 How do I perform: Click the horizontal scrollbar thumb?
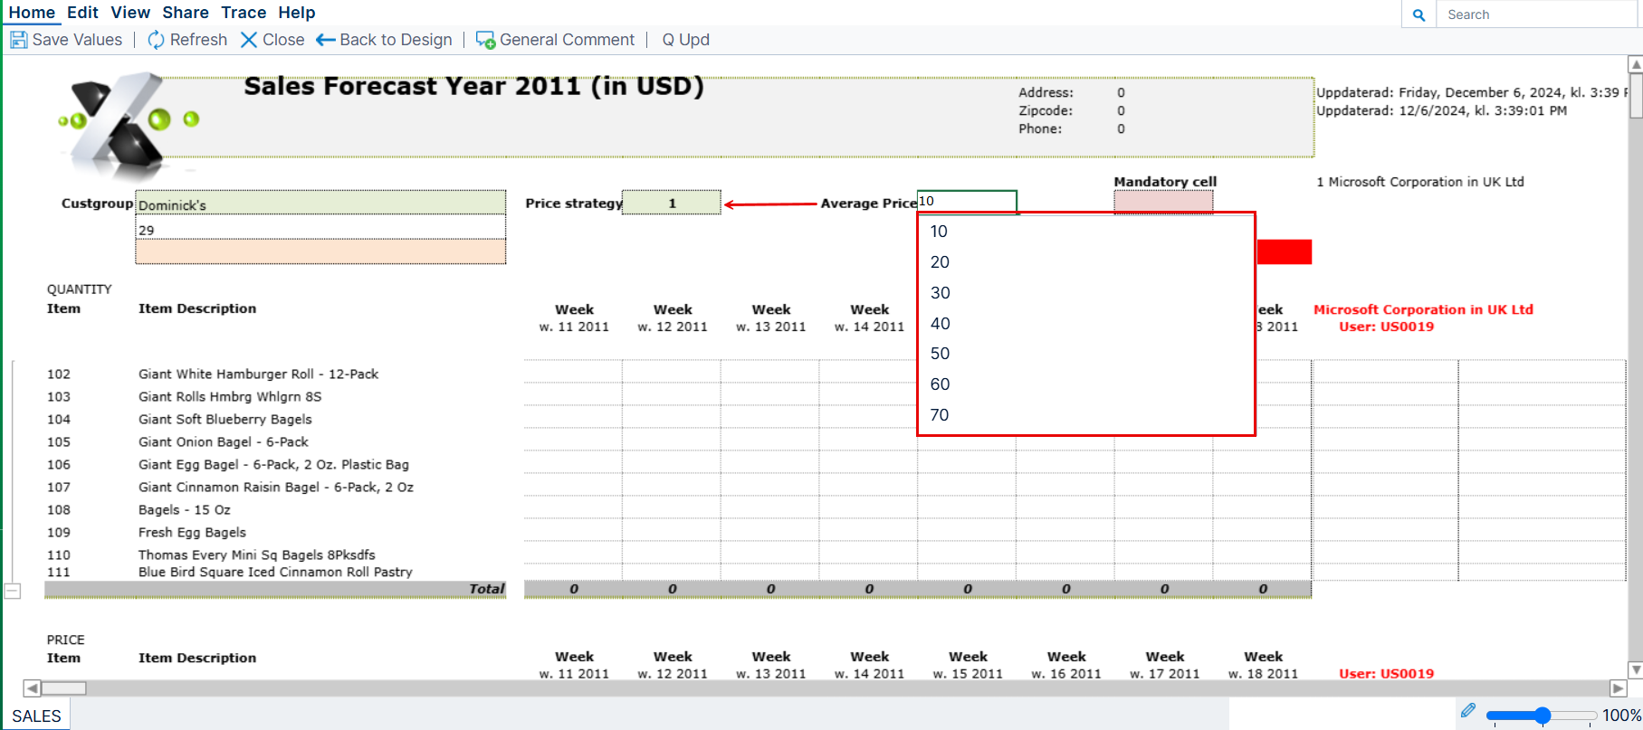[63, 688]
